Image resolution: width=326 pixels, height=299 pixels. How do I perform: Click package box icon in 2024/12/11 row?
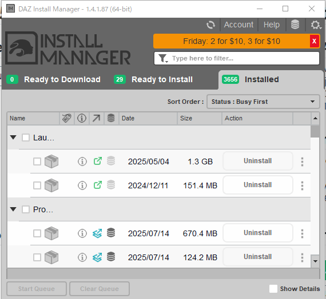click(51, 185)
